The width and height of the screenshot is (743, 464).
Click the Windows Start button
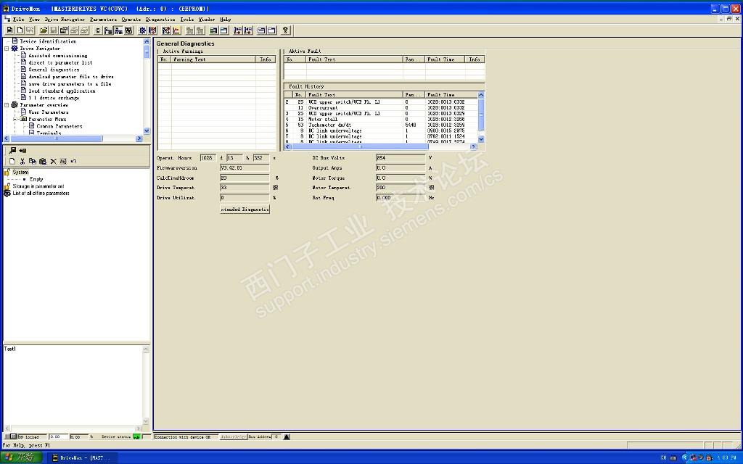21,457
